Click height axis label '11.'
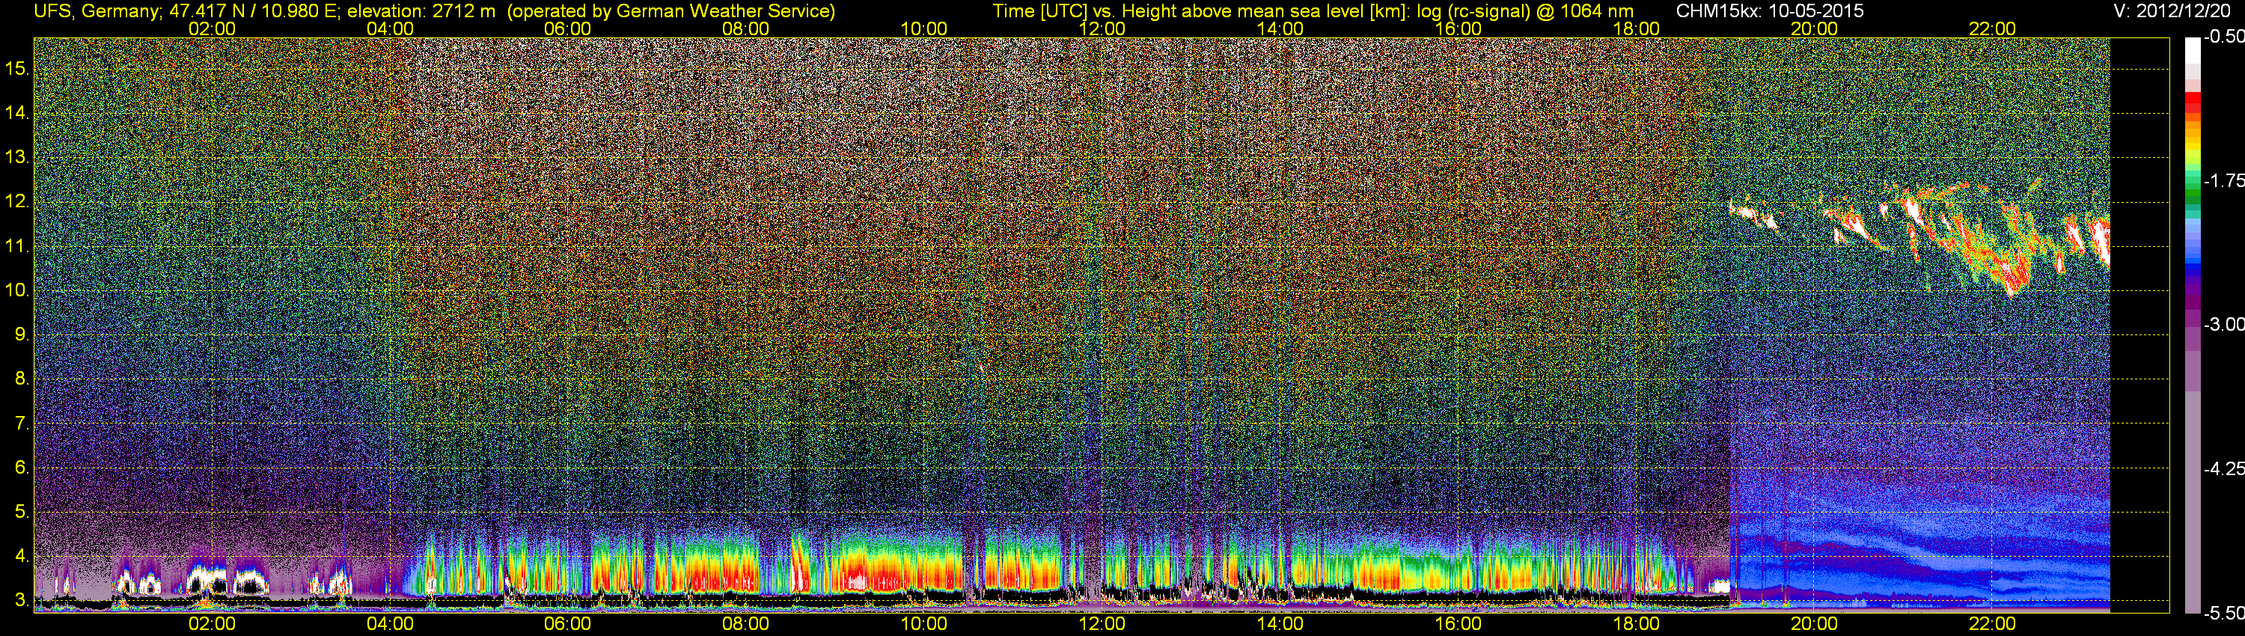This screenshot has height=636, width=2245. 17,245
